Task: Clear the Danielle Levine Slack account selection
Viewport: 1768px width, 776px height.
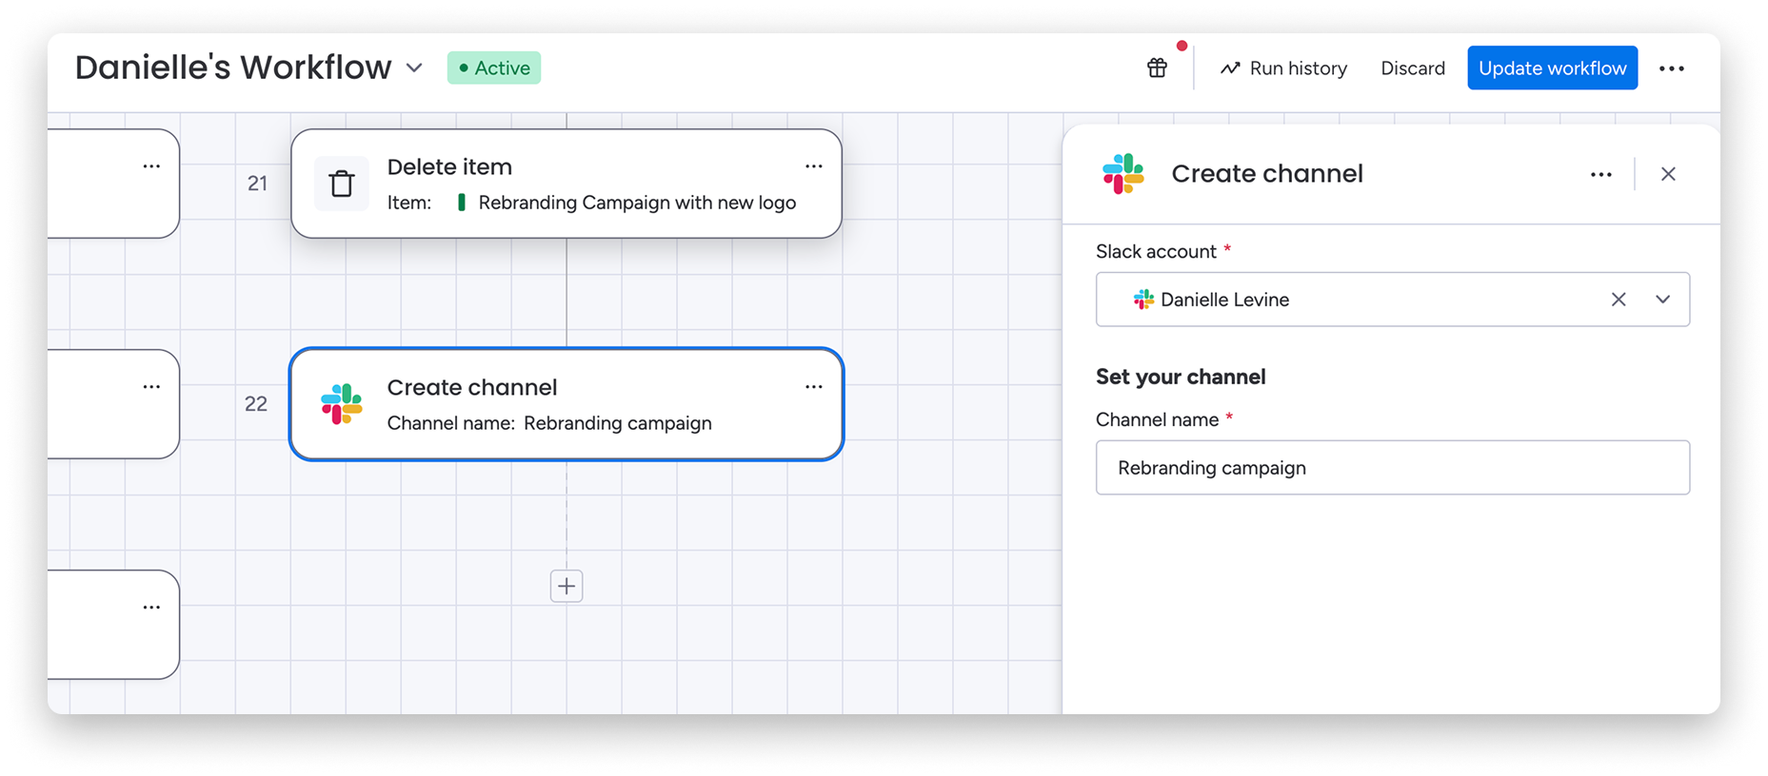Action: click(1619, 300)
